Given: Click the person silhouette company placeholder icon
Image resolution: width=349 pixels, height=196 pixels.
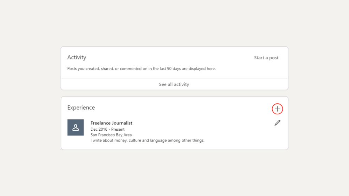Looking at the screenshot, I should click(x=76, y=128).
